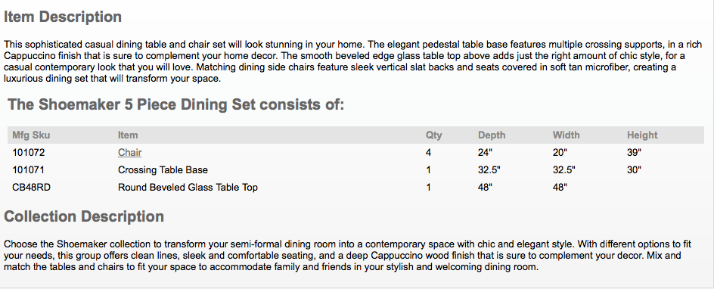Select SKU 101071 in the table
714x289 pixels.
coord(28,169)
